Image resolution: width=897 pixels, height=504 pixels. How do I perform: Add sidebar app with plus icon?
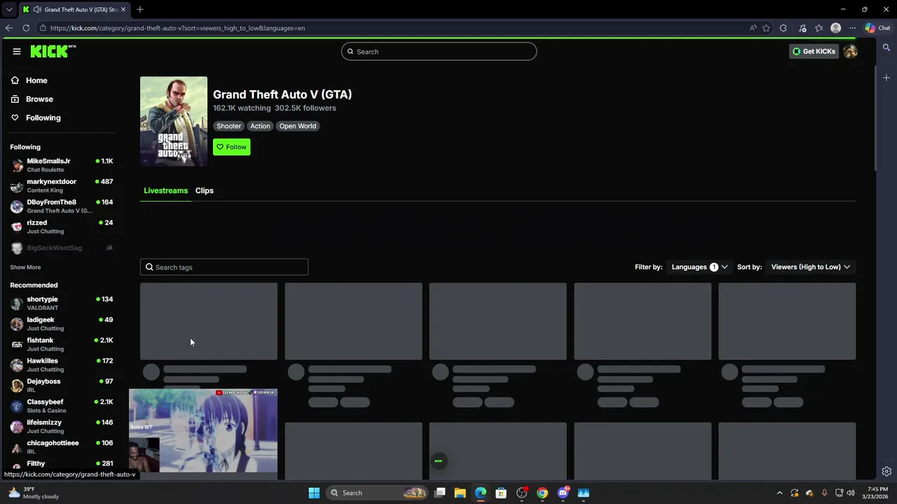coord(886,78)
